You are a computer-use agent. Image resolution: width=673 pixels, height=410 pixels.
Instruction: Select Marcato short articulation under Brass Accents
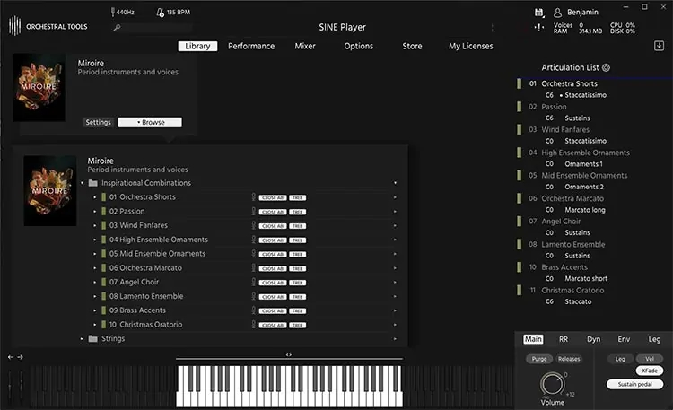point(586,279)
